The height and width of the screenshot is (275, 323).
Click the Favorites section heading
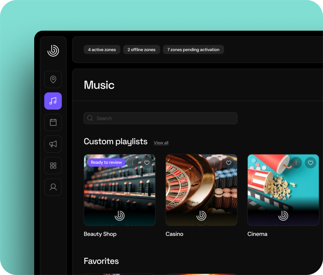101,261
